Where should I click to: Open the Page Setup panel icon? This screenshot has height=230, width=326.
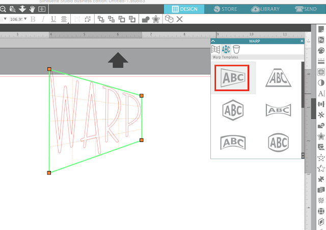[x=321, y=30]
